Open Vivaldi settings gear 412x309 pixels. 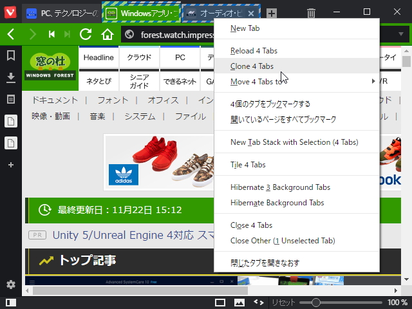11,285
